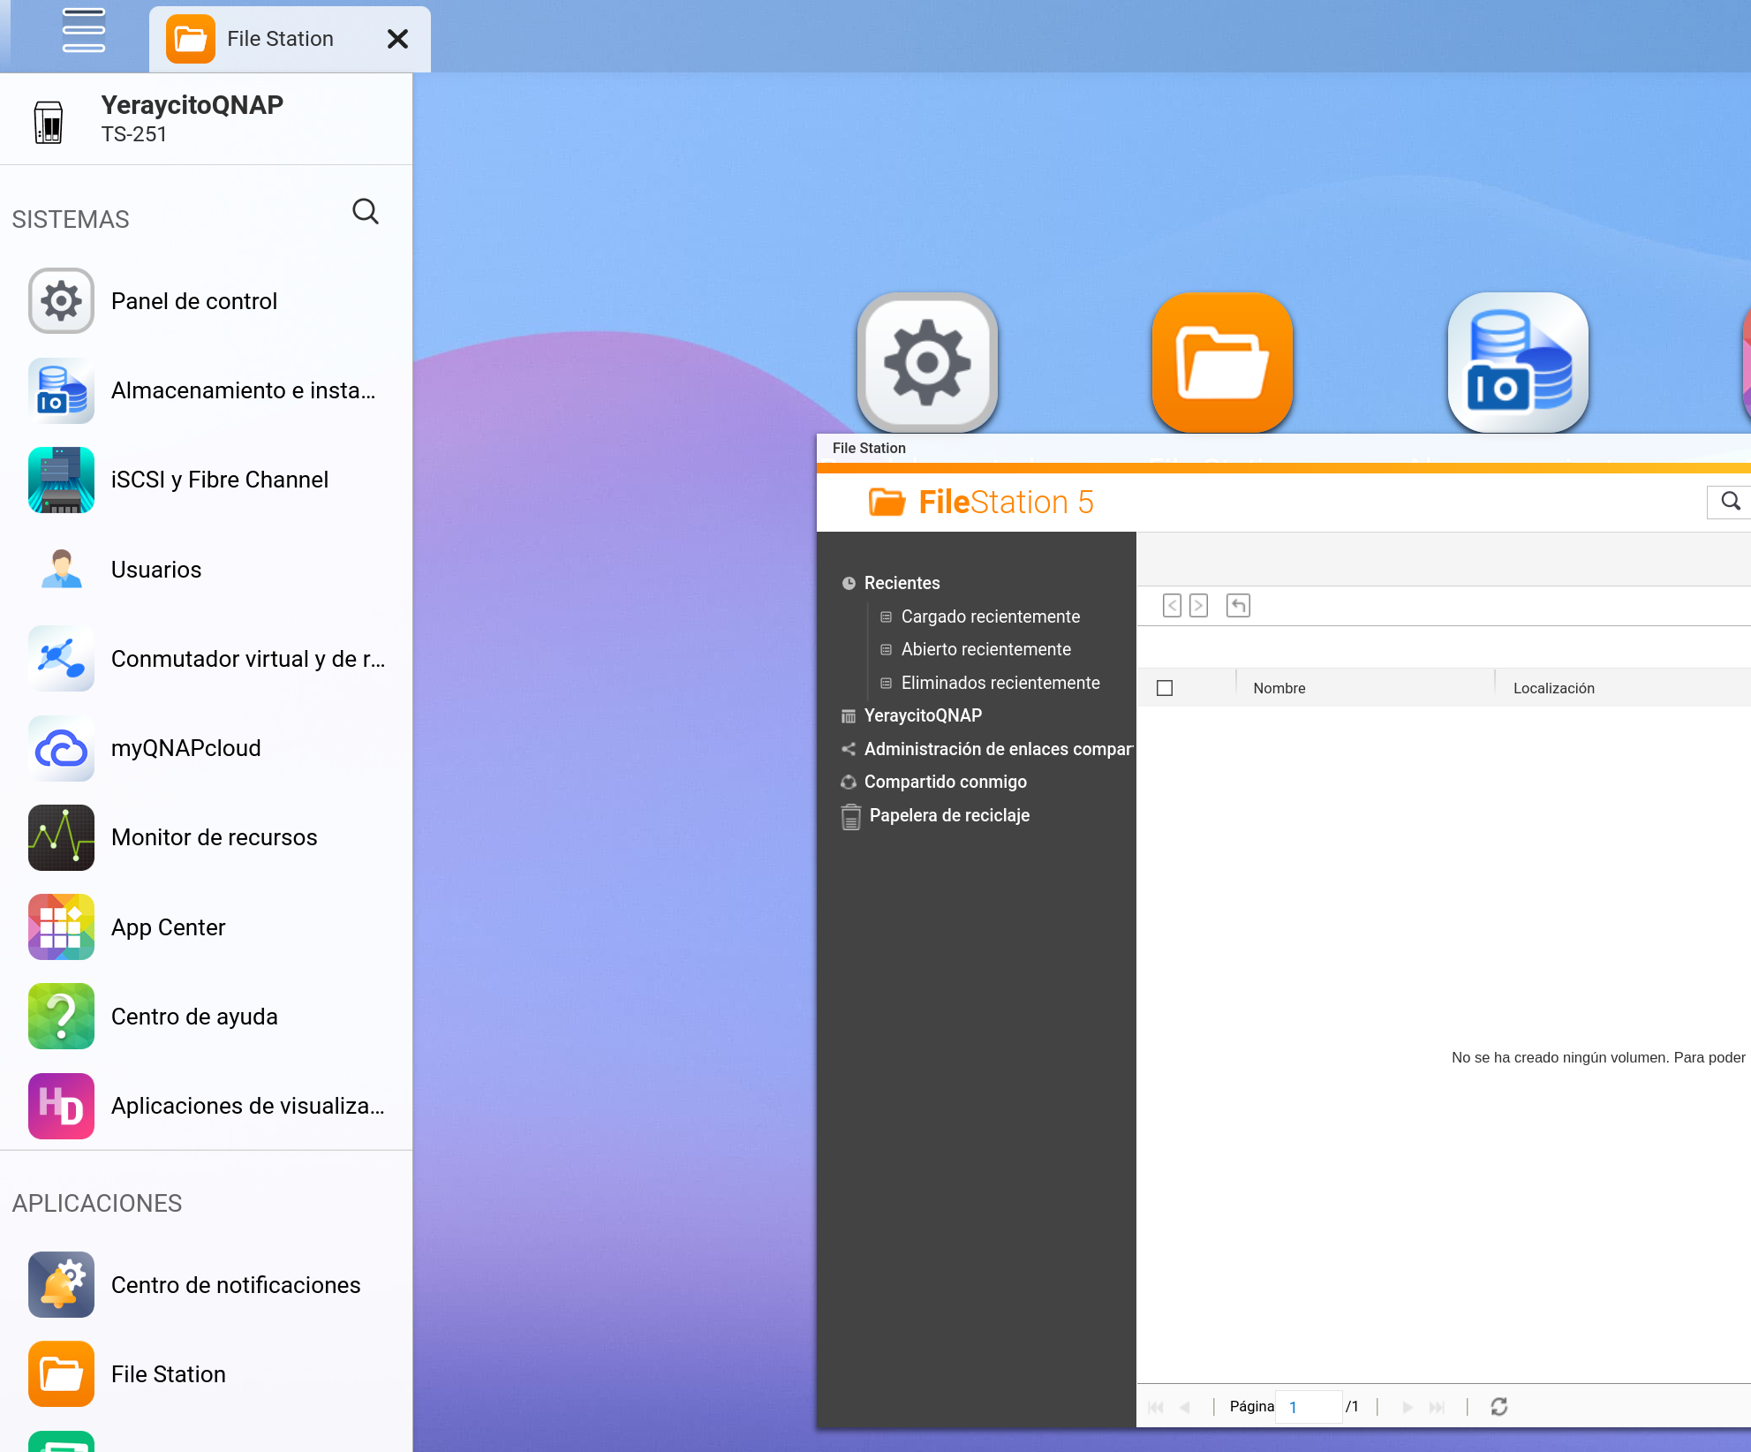Expand the YeraycitoQNAP tree node
The height and width of the screenshot is (1452, 1751).
tap(923, 715)
